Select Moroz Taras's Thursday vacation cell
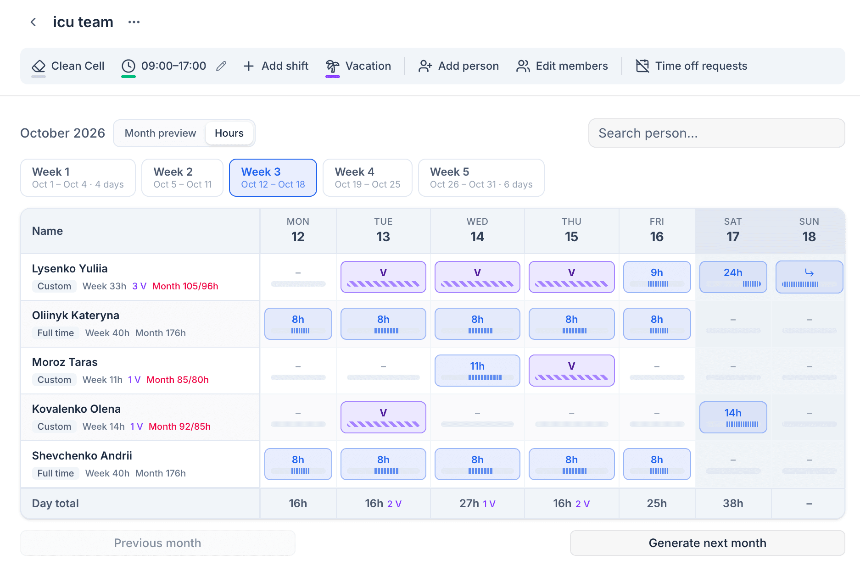Image resolution: width=860 pixels, height=565 pixels. [x=572, y=371]
